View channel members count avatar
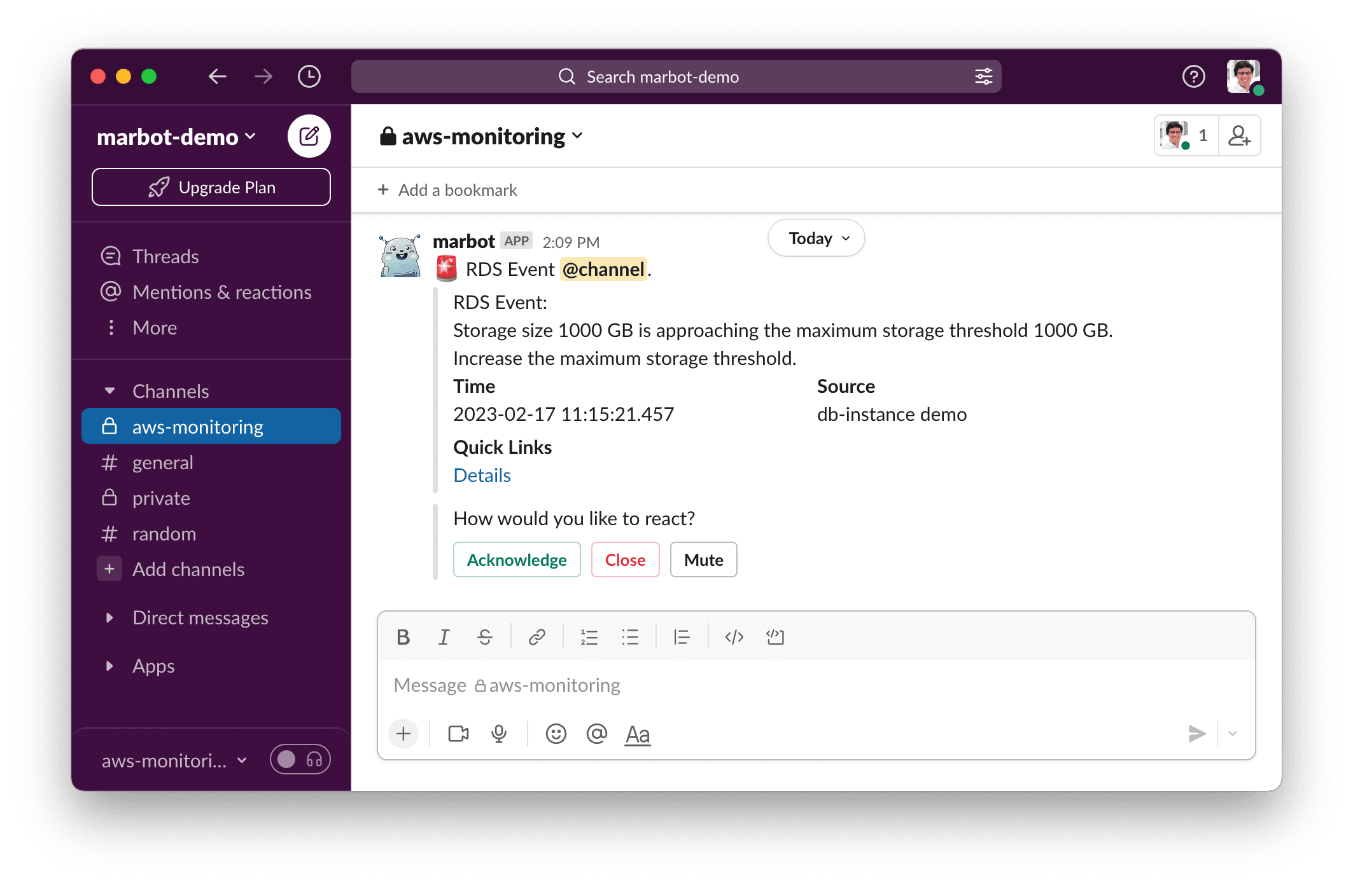 [1187, 135]
